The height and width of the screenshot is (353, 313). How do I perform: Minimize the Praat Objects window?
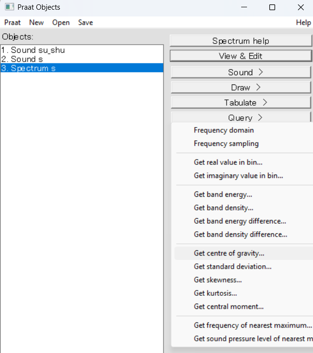[x=244, y=7]
